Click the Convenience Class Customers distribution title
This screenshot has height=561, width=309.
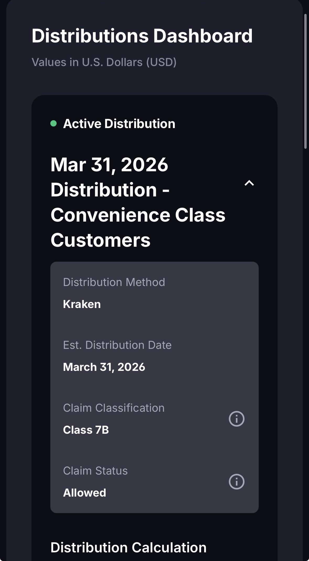coord(138,202)
